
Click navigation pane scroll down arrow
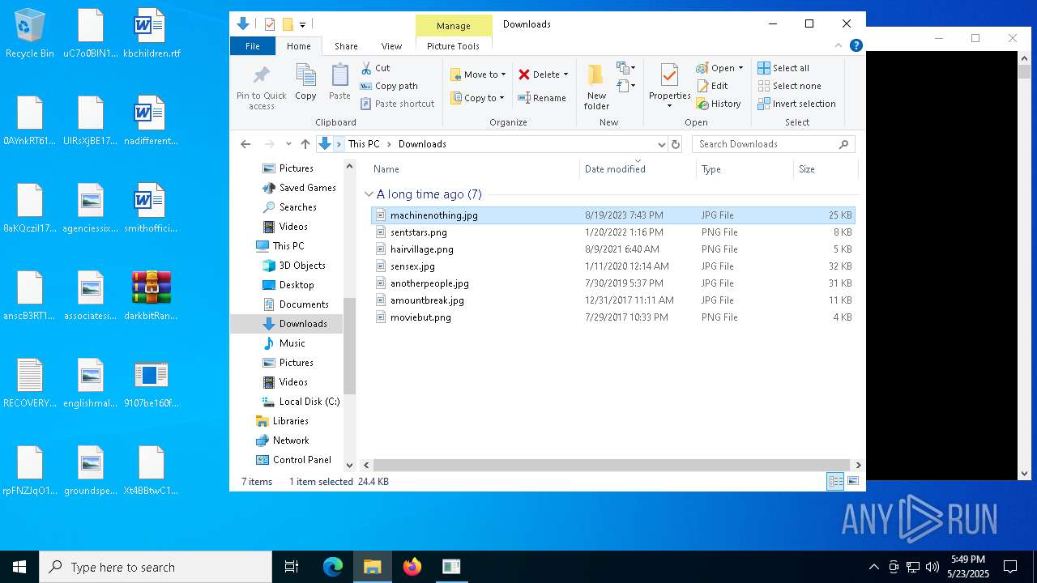point(350,466)
